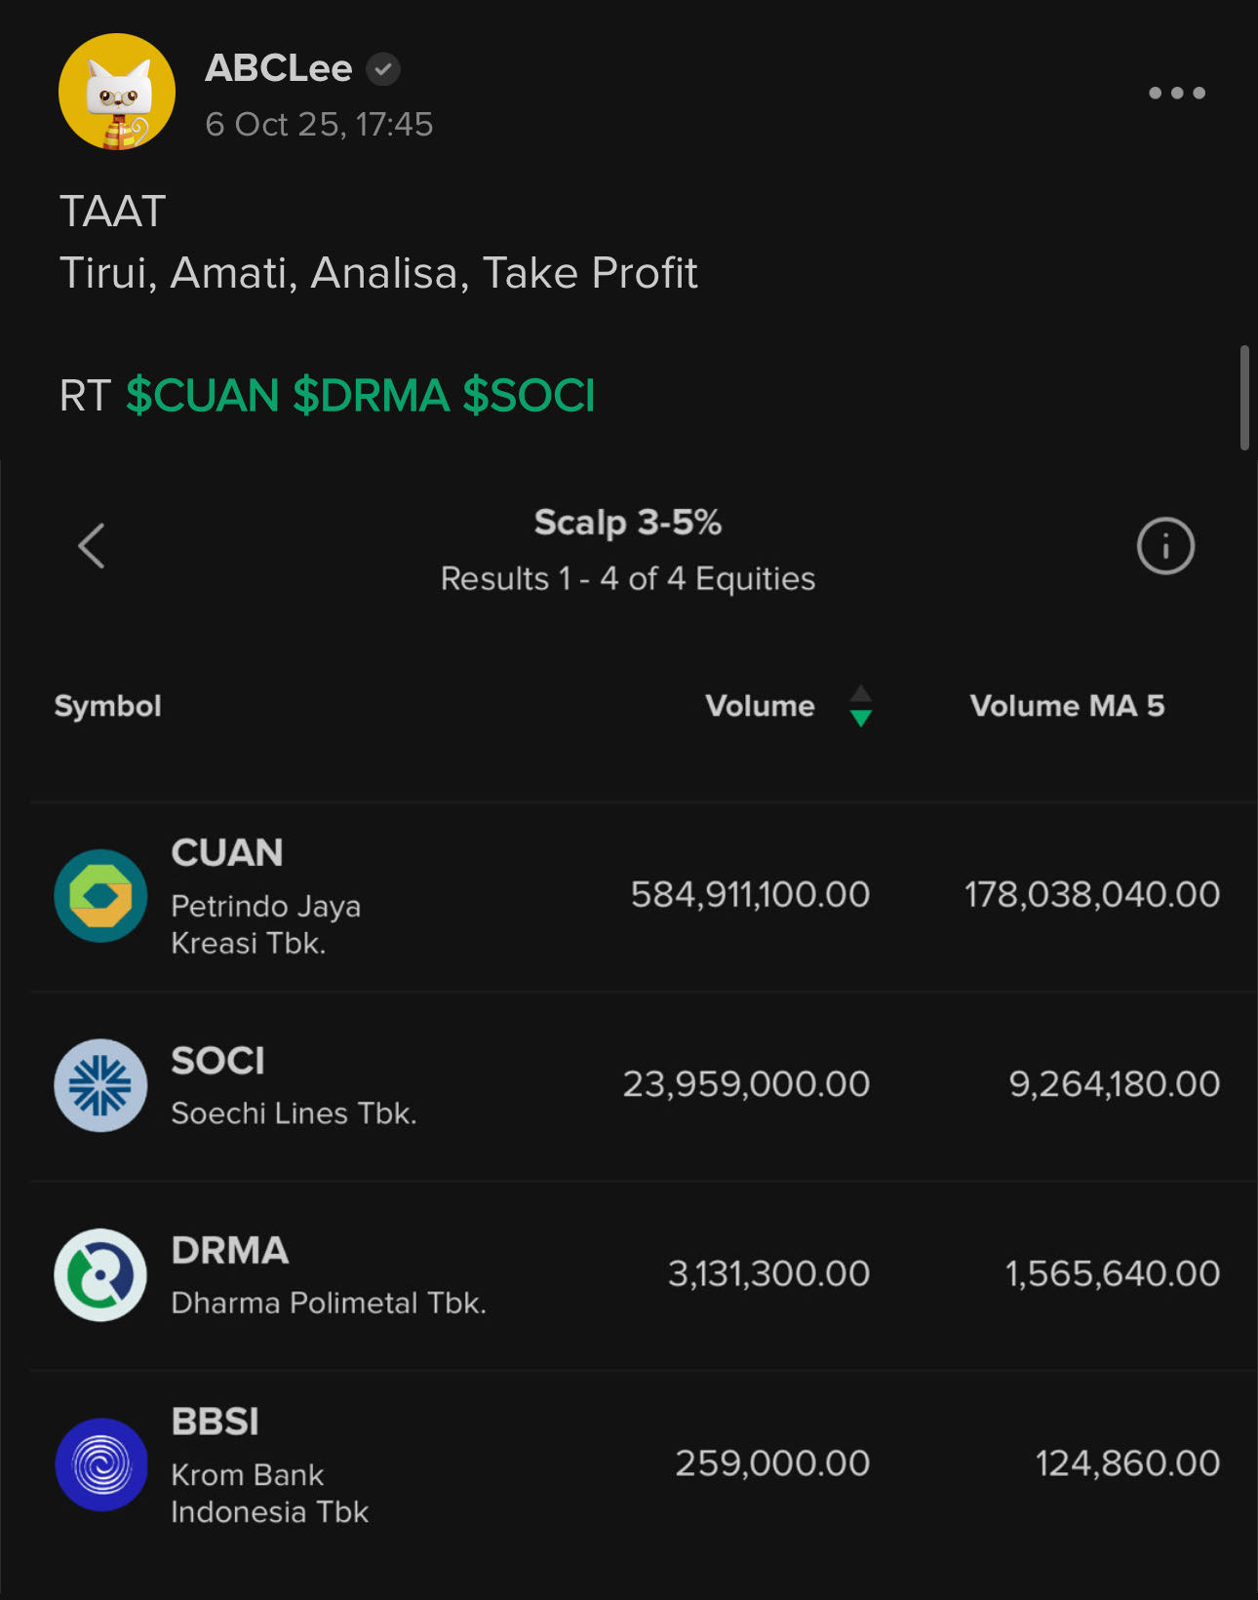This screenshot has width=1258, height=1600.
Task: Open the $CUAN ticker link
Action: pyautogui.click(x=203, y=396)
